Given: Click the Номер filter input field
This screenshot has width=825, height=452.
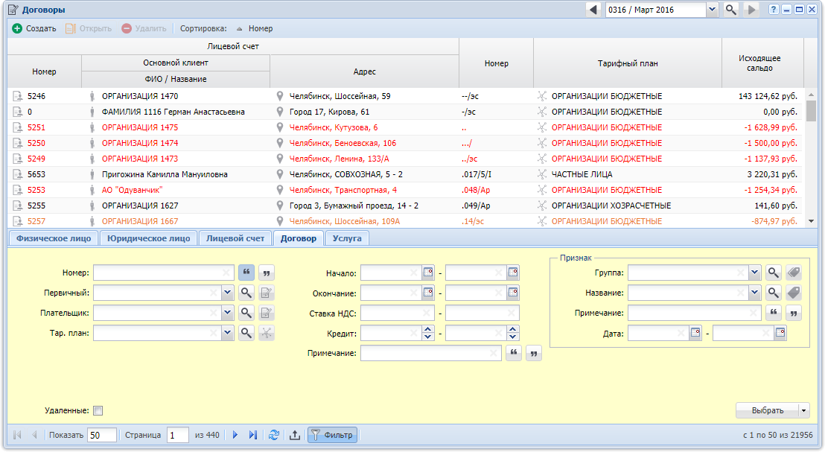Looking at the screenshot, I should (164, 273).
